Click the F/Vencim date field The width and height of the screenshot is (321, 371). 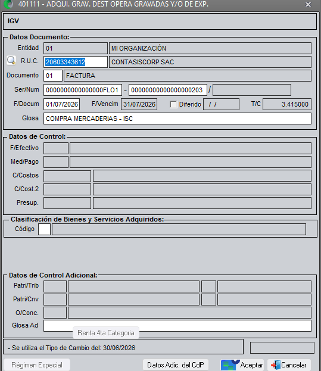139,104
